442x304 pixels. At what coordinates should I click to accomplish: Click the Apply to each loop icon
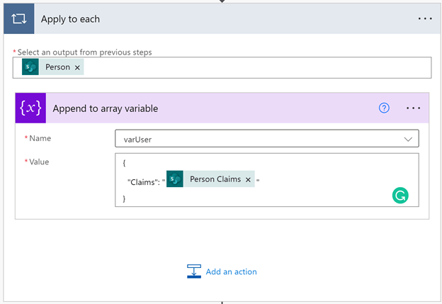19,19
